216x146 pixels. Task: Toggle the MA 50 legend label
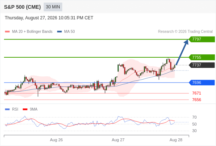(x=70, y=32)
